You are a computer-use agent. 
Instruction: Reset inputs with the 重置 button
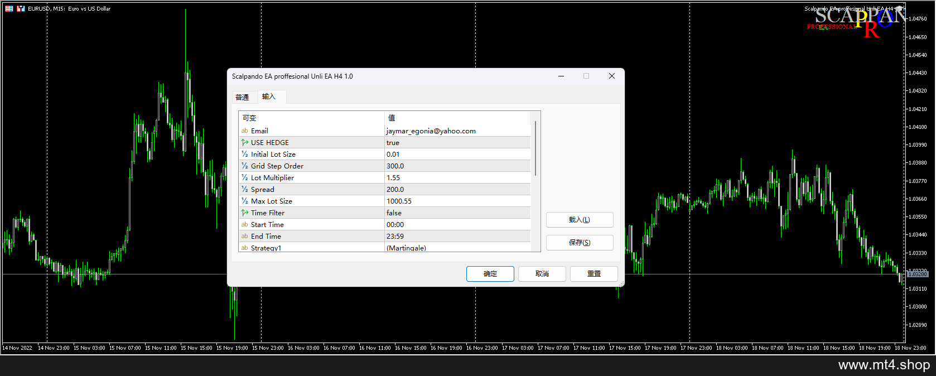(x=594, y=274)
